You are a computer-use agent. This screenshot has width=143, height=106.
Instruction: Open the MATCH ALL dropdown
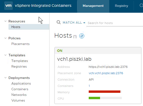coord(74,23)
